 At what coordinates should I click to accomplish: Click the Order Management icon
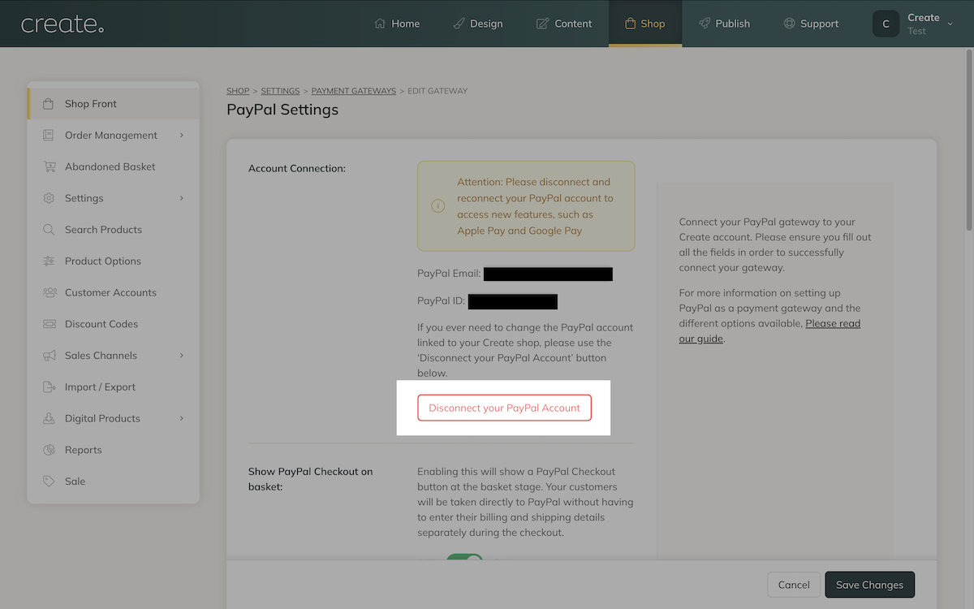click(49, 135)
